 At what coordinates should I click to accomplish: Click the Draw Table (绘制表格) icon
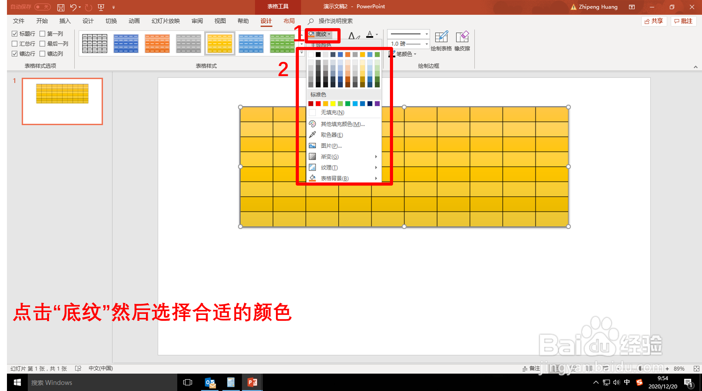[441, 38]
